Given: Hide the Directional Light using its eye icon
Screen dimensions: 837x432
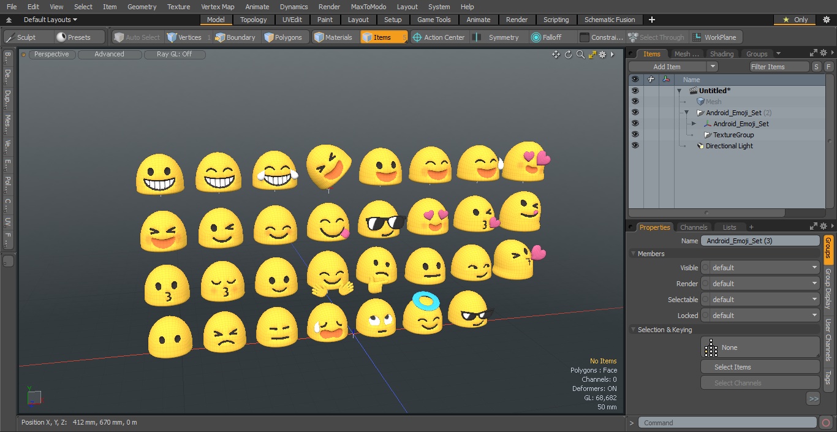Looking at the screenshot, I should [x=635, y=146].
